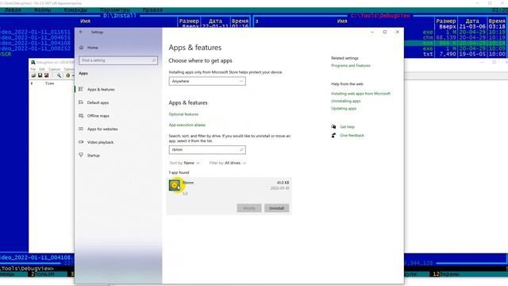508x286 pixels.
Task: Open Installing web apps from Microsoft link
Action: 360,94
